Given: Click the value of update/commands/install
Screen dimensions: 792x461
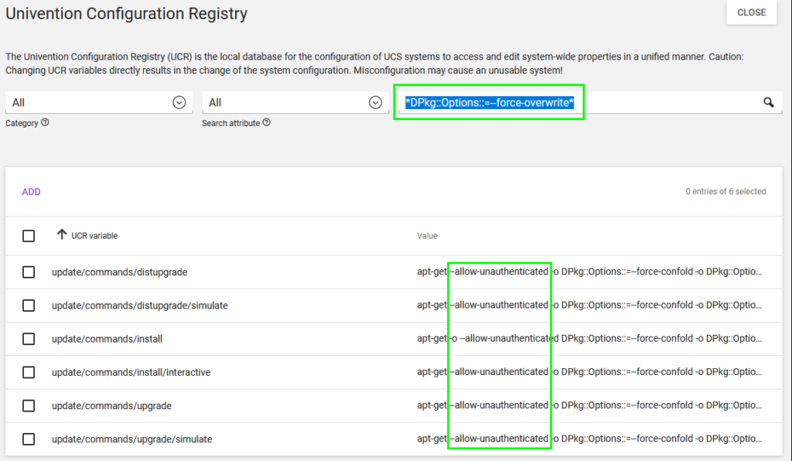Looking at the screenshot, I should [x=589, y=338].
